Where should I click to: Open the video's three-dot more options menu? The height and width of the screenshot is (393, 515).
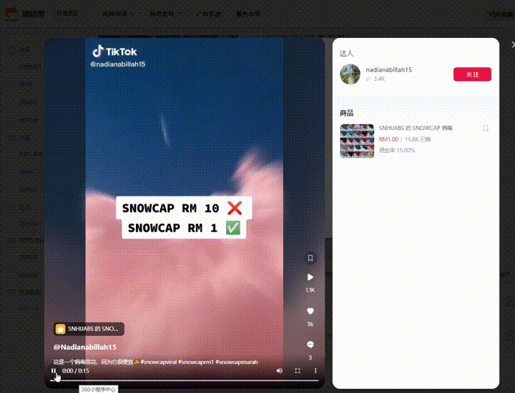click(315, 371)
